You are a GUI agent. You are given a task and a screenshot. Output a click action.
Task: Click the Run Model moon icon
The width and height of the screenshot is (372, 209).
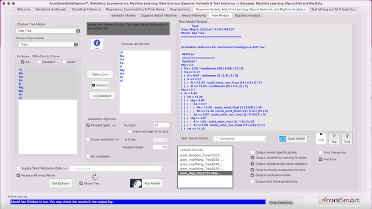(x=136, y=183)
